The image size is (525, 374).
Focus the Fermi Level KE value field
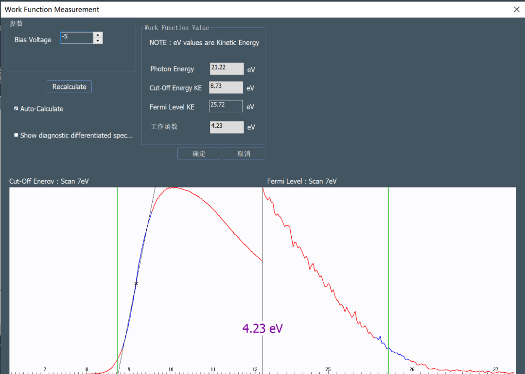click(226, 106)
